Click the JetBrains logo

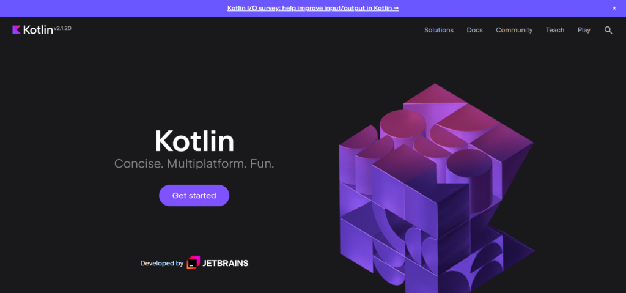pyautogui.click(x=218, y=263)
